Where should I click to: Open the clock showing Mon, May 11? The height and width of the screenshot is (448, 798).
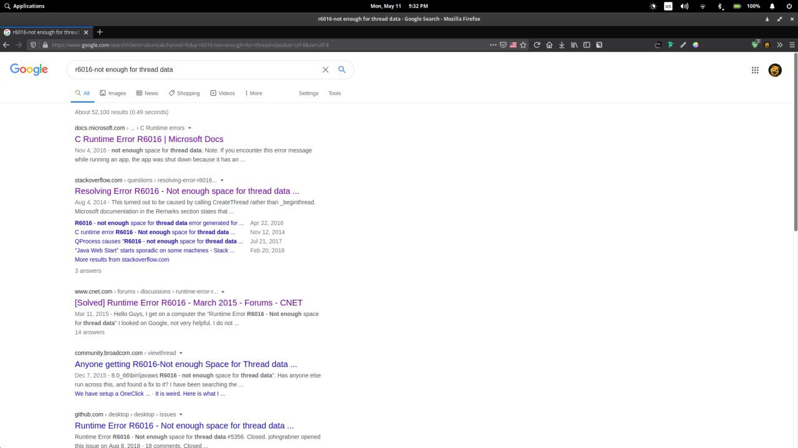pos(399,6)
